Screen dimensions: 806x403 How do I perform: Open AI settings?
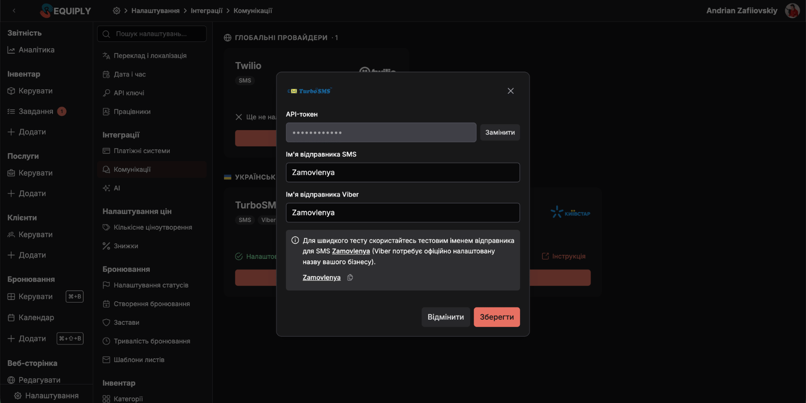tap(111, 188)
